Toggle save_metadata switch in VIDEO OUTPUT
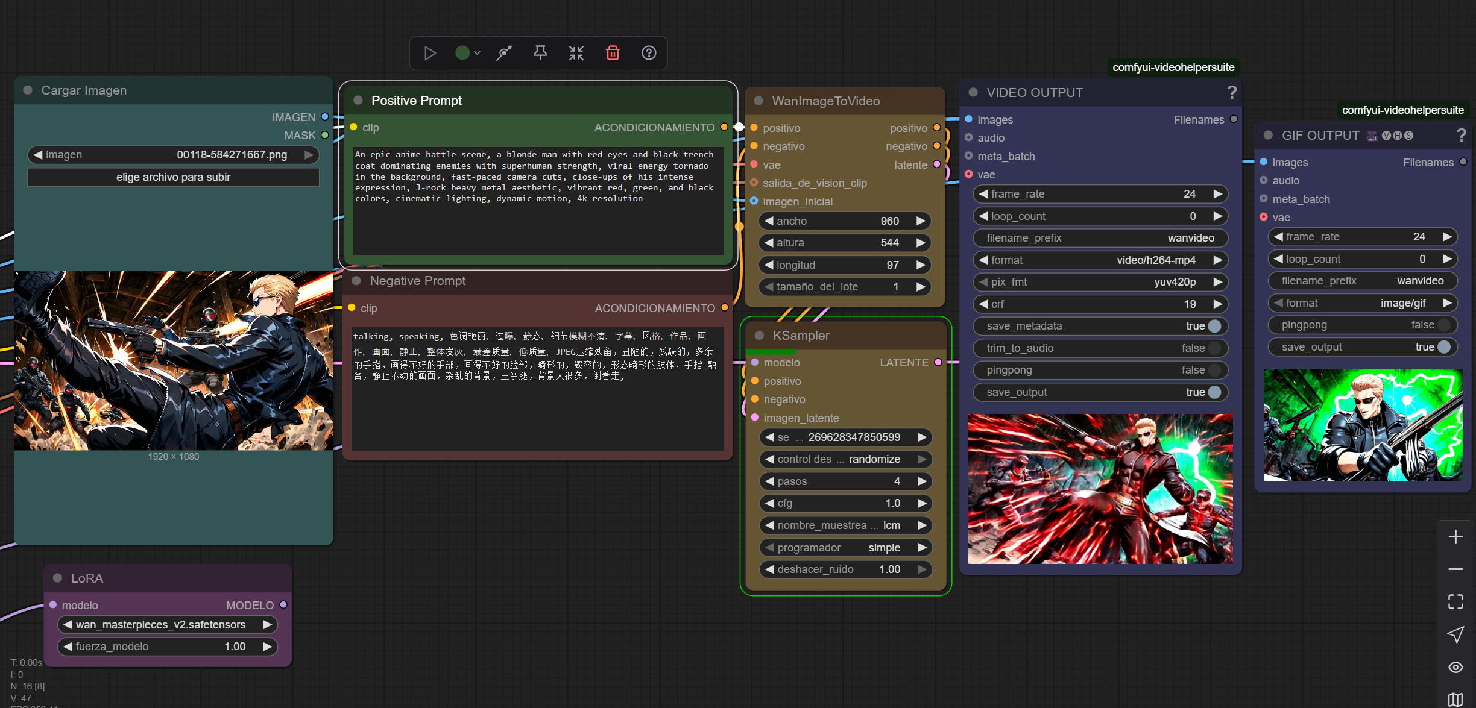1476x708 pixels. [x=1214, y=326]
